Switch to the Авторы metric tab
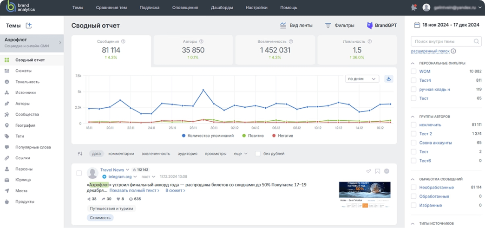The width and height of the screenshot is (485, 228). coord(193,50)
